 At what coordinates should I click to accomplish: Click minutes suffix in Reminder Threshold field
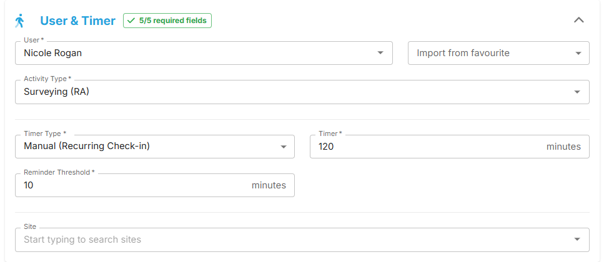(x=269, y=185)
